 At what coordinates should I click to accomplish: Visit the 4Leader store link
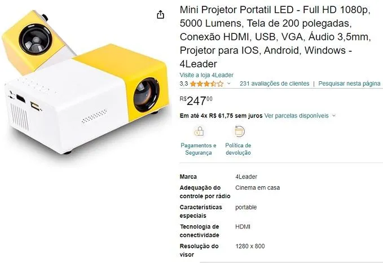206,75
